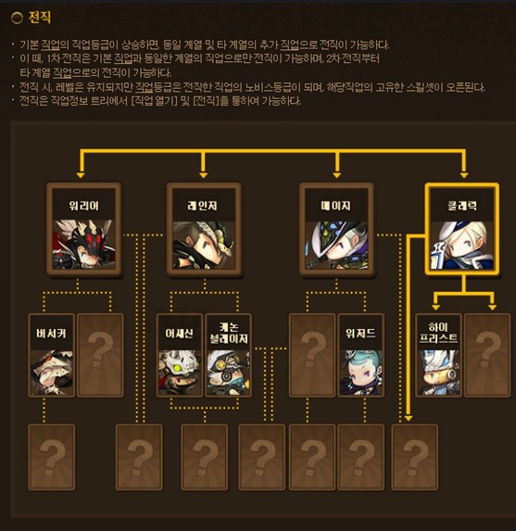This screenshot has width=516, height=531.
Task: Click the locked bottom card below 어쌔신 and 캐논
Action: pos(205,457)
